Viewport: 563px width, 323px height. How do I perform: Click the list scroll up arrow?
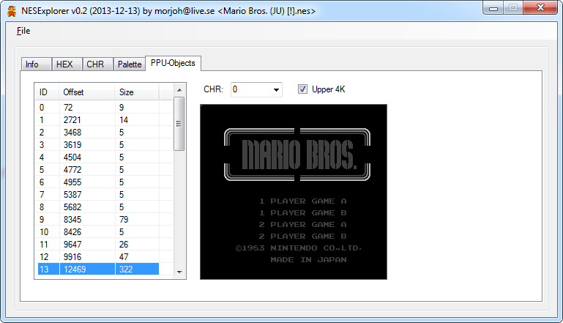[x=179, y=90]
